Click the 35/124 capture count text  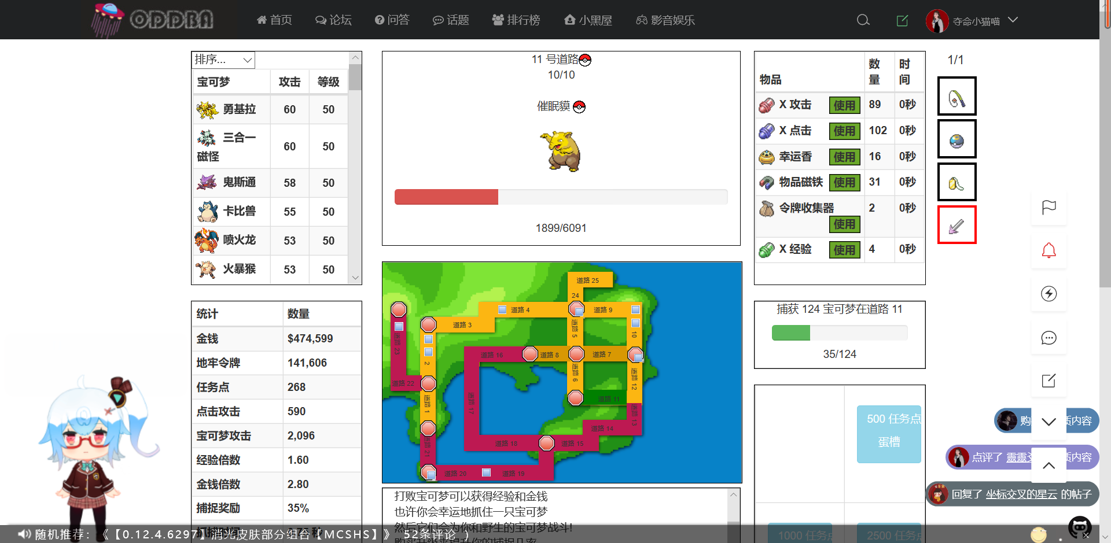(840, 354)
